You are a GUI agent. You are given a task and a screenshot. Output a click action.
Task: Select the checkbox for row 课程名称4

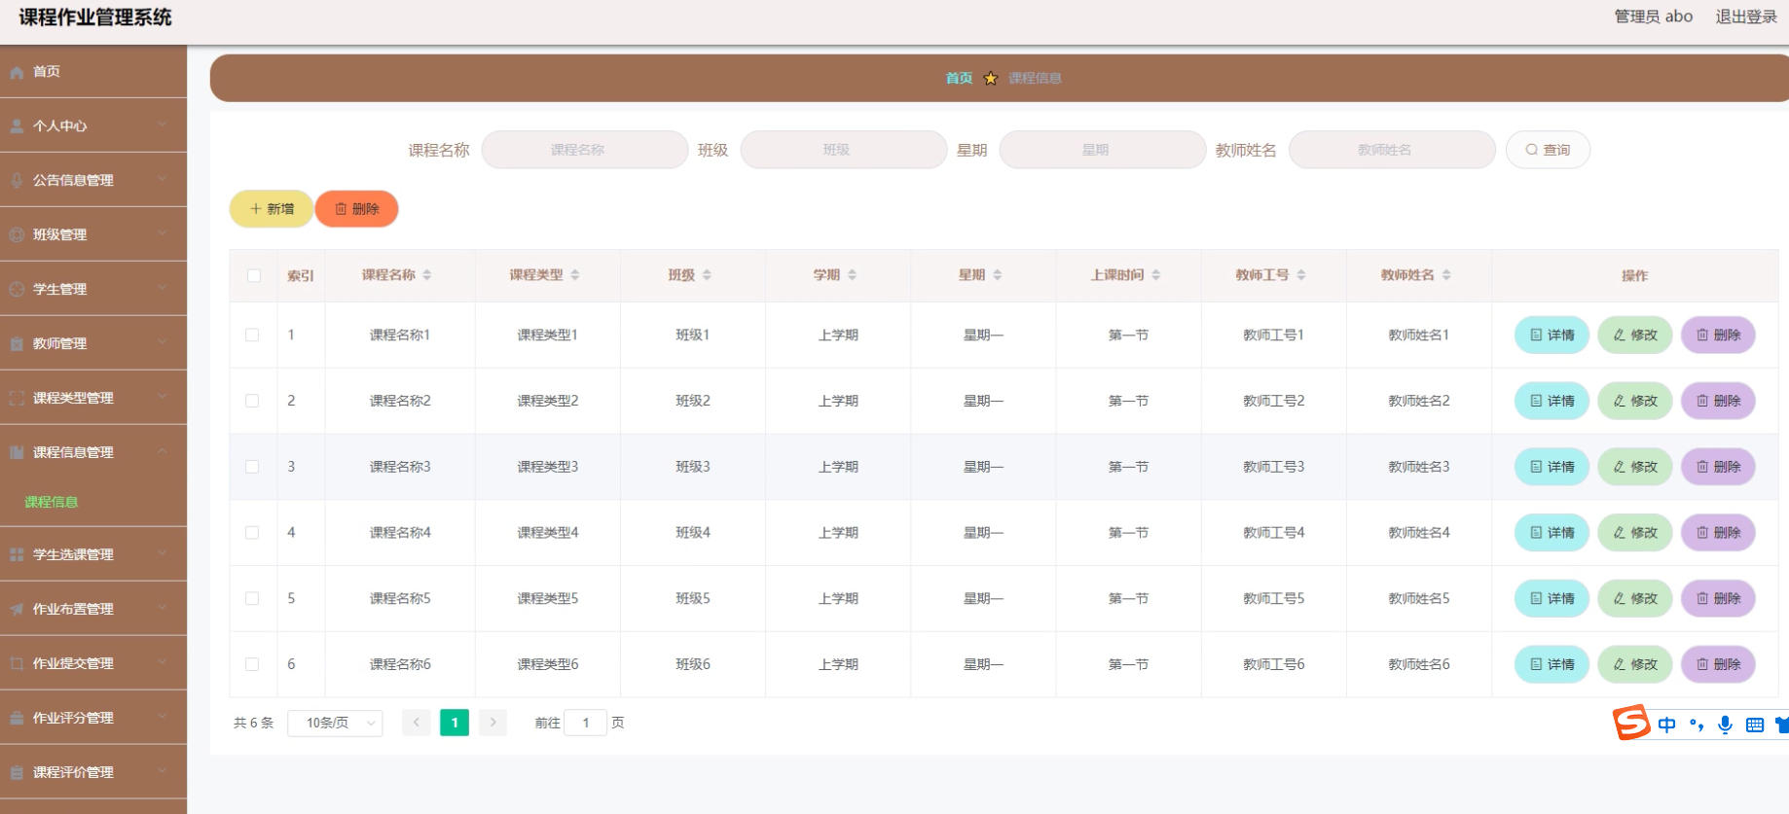pos(252,533)
